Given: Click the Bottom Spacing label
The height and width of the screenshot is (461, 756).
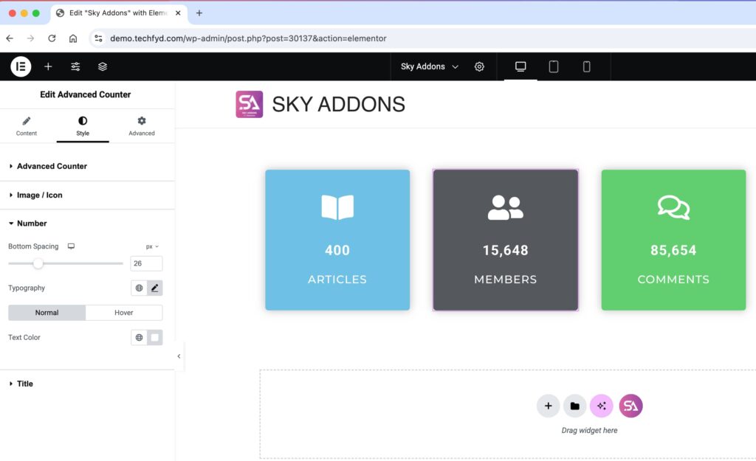Looking at the screenshot, I should click(x=33, y=246).
